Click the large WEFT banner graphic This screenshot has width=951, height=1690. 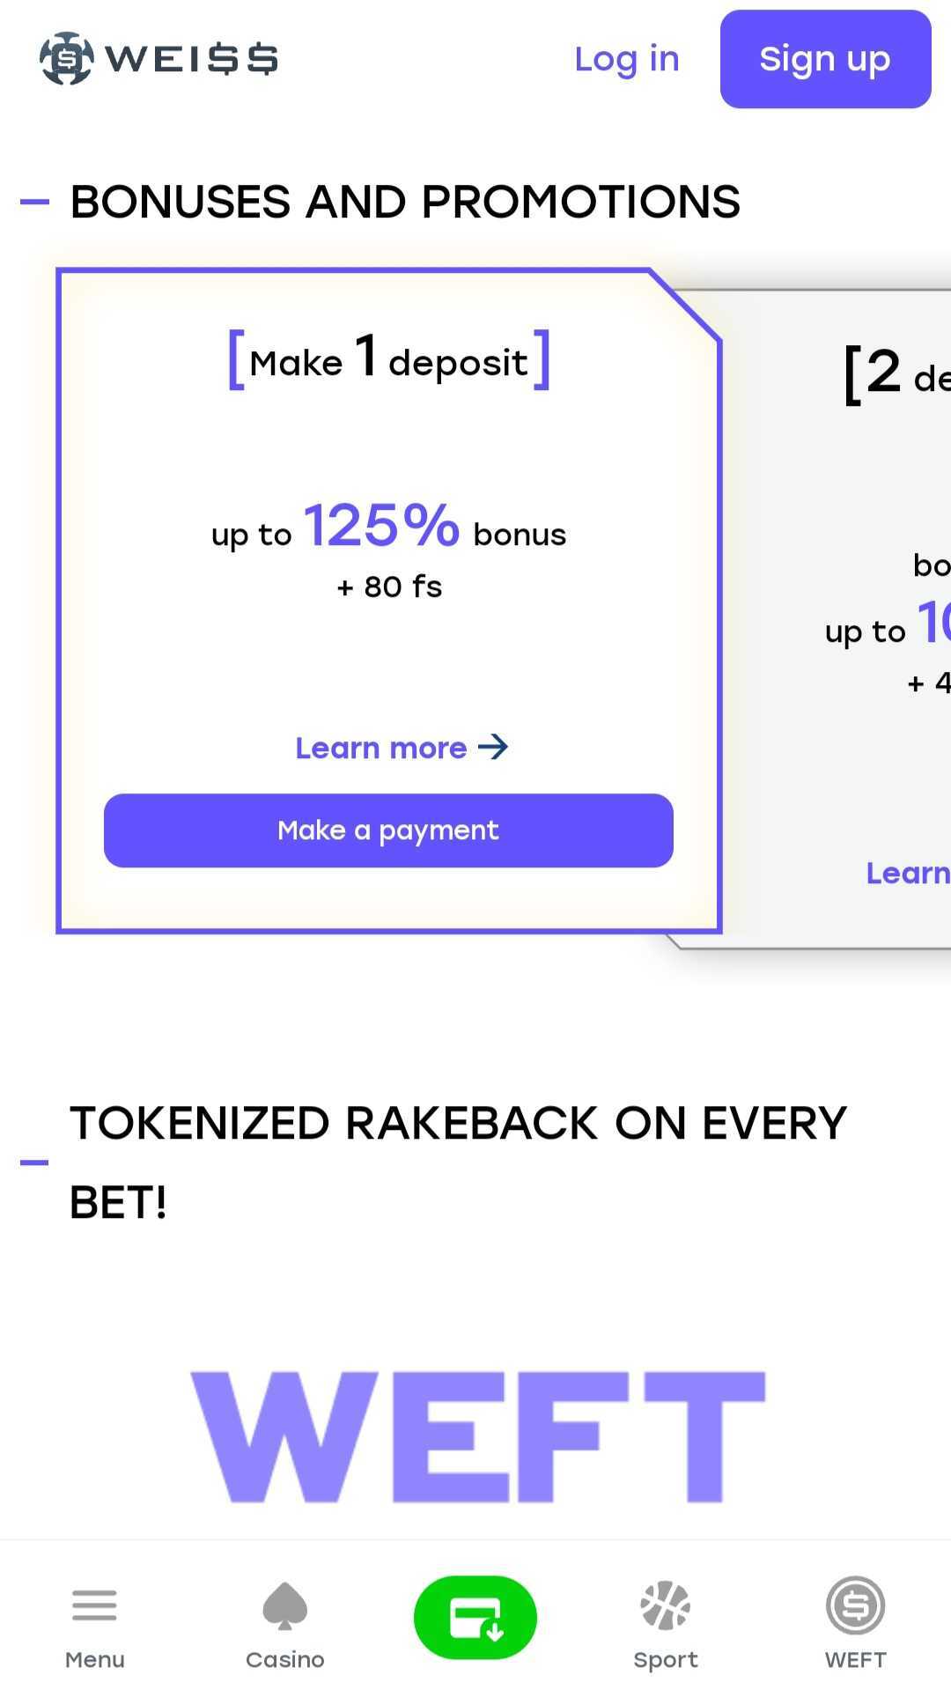[x=478, y=1436]
